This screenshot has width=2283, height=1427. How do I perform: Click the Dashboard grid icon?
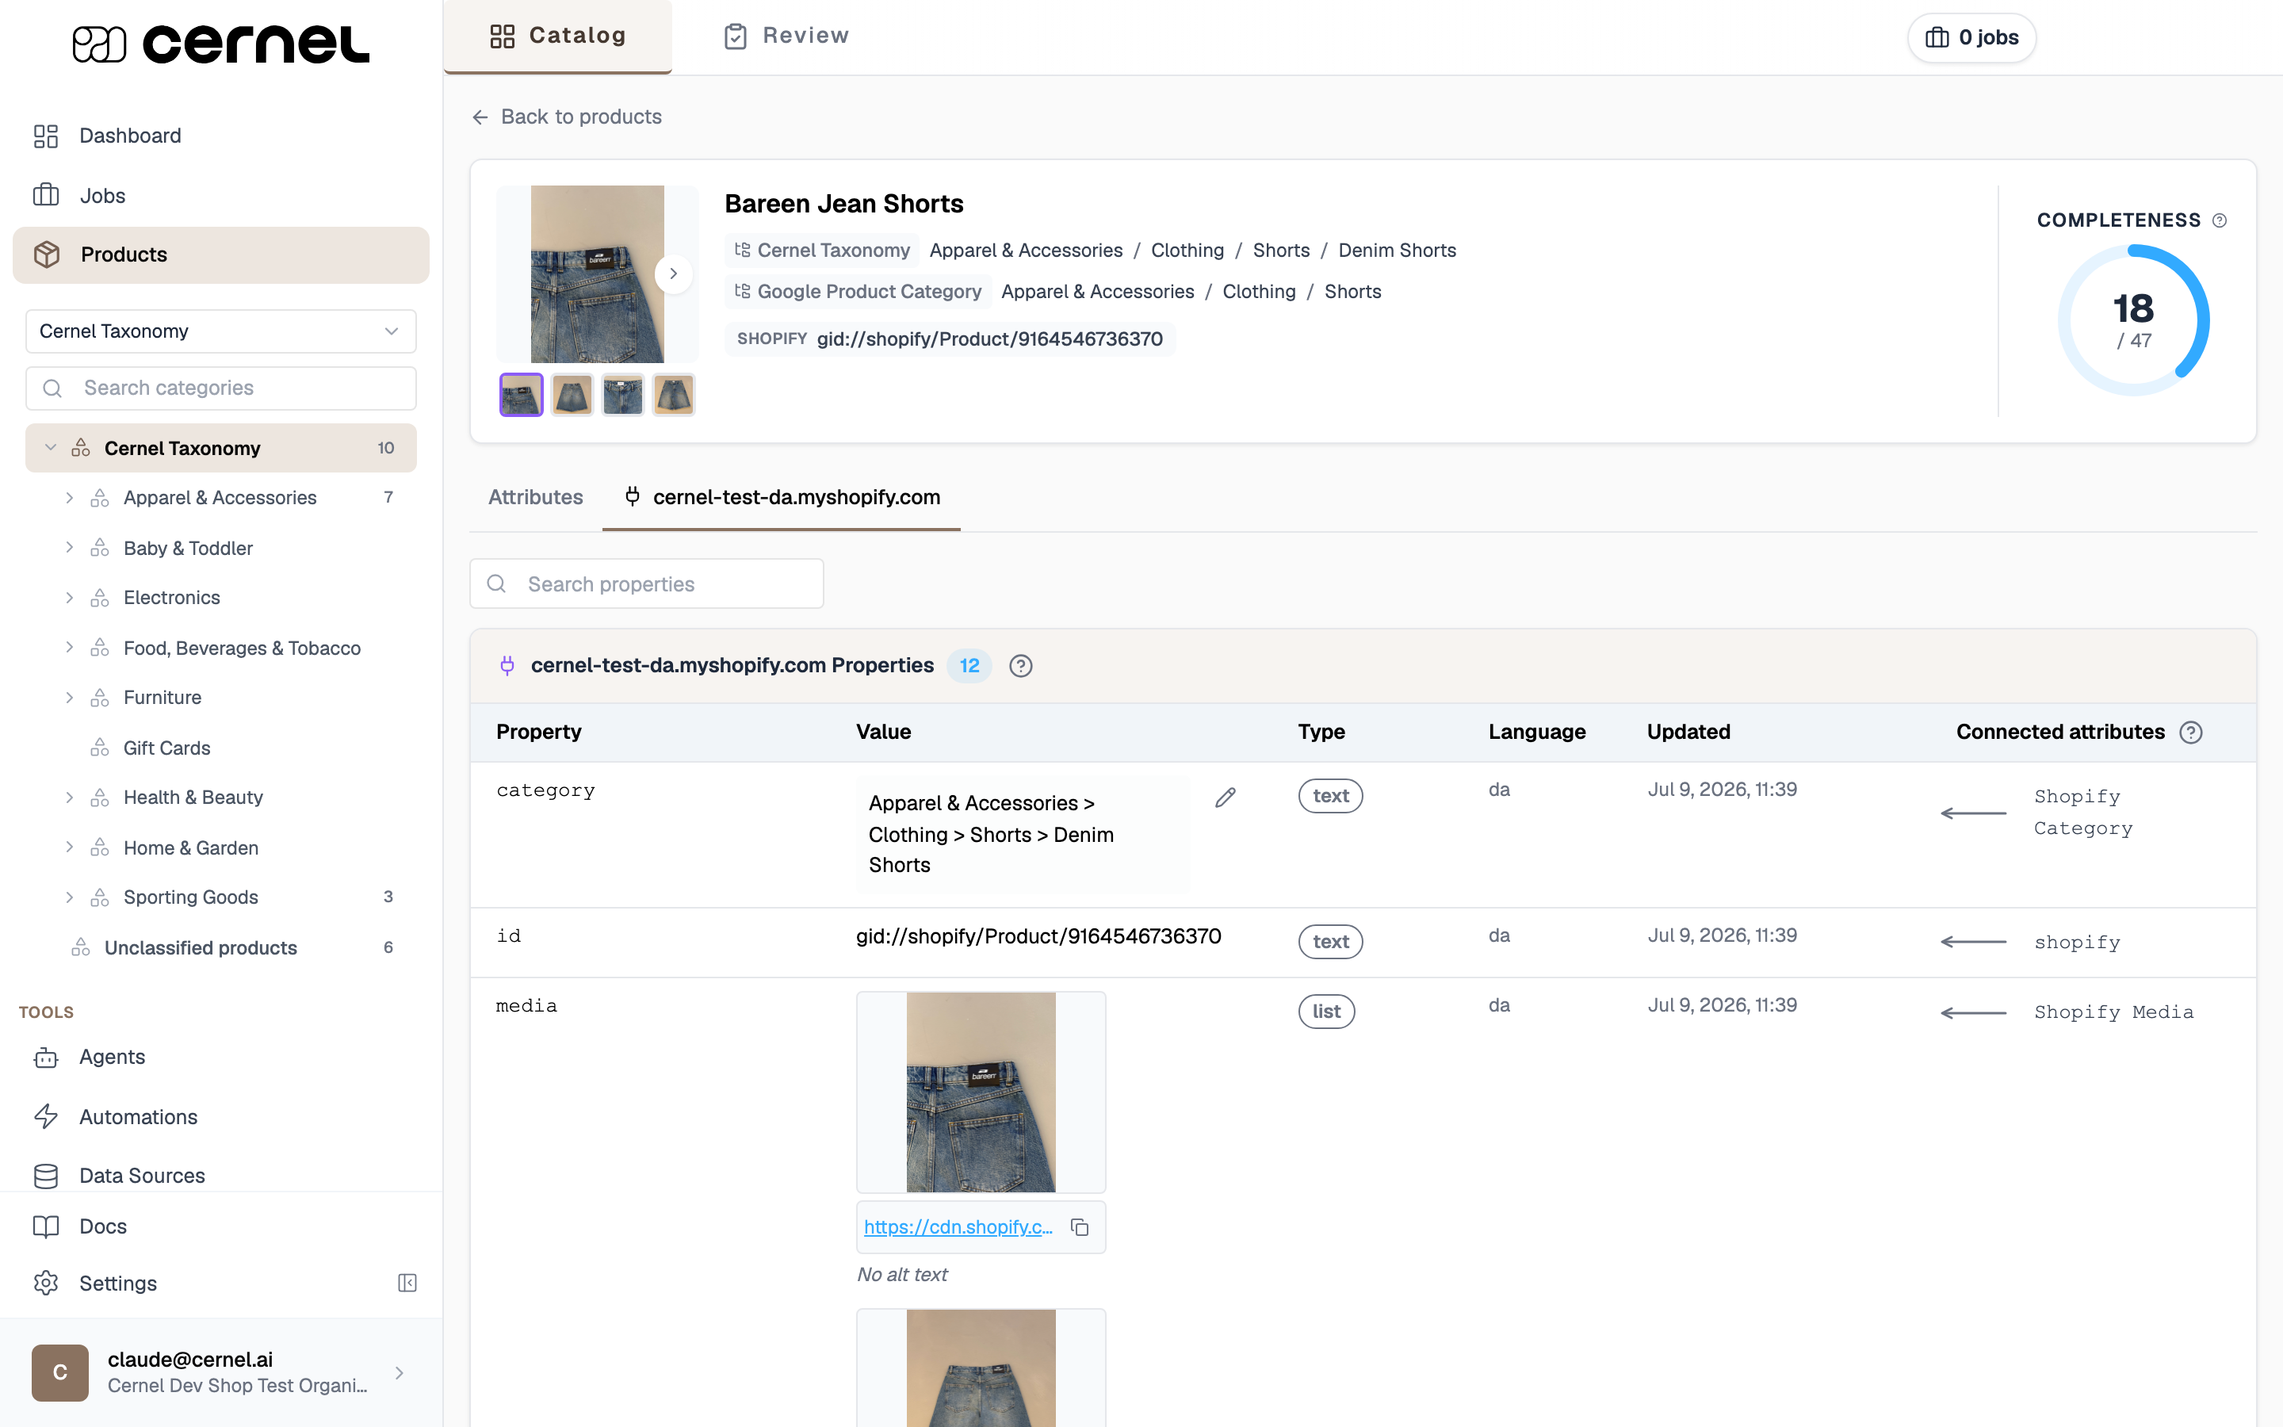pos(46,136)
